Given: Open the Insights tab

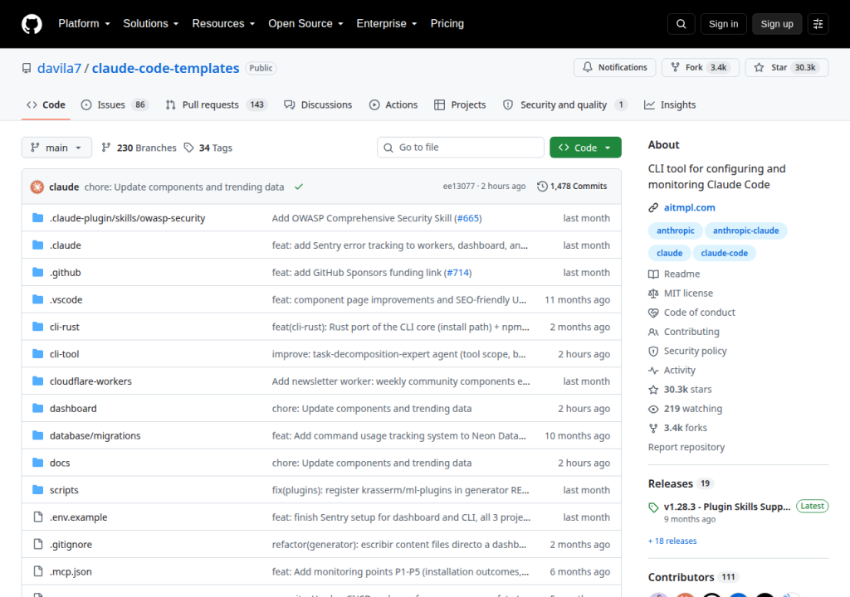Looking at the screenshot, I should coord(670,104).
